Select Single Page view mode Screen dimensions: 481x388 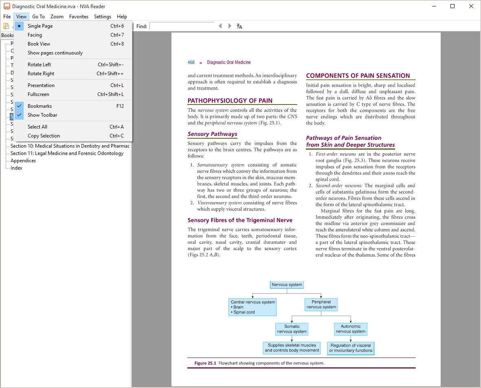pyautogui.click(x=40, y=26)
